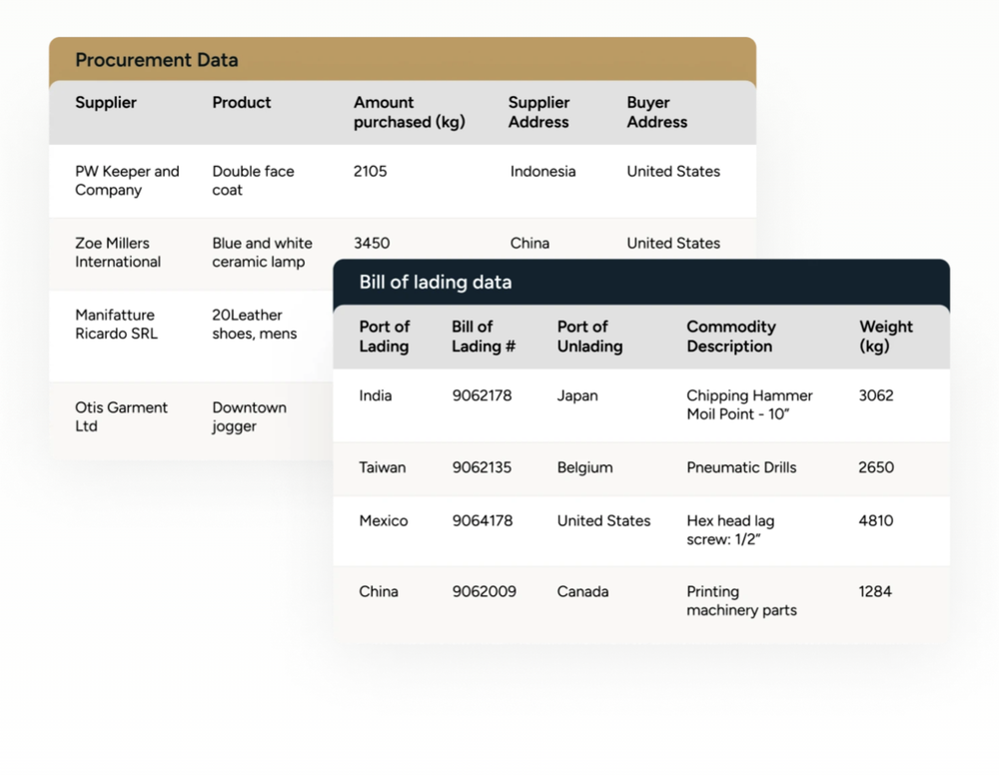Select Printing machinery parts description

[x=741, y=601]
